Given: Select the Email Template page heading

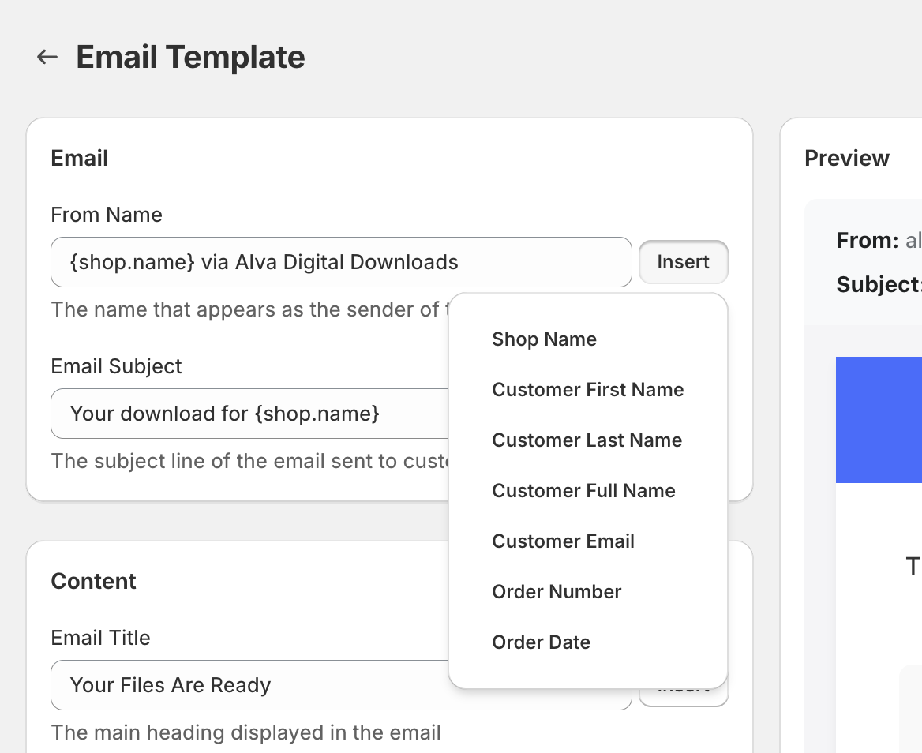Looking at the screenshot, I should [x=190, y=57].
